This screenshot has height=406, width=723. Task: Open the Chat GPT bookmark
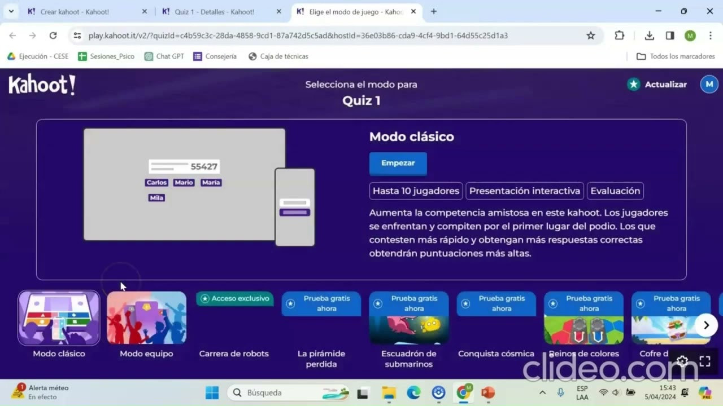(x=164, y=56)
